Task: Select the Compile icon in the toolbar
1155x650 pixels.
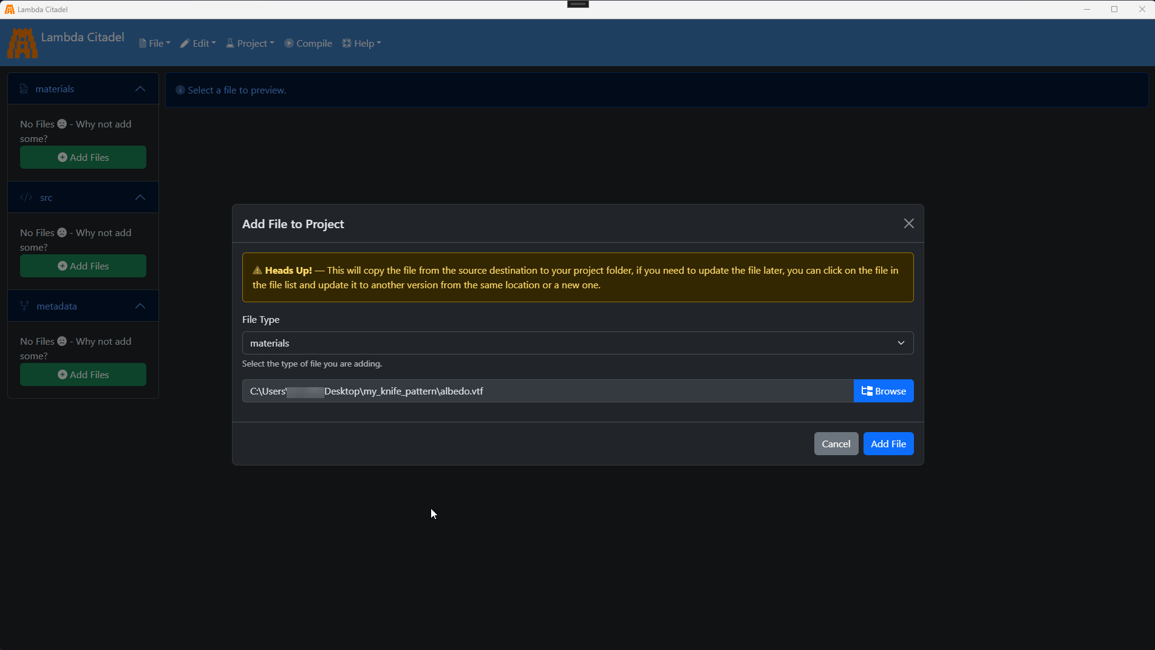Action: 289,43
